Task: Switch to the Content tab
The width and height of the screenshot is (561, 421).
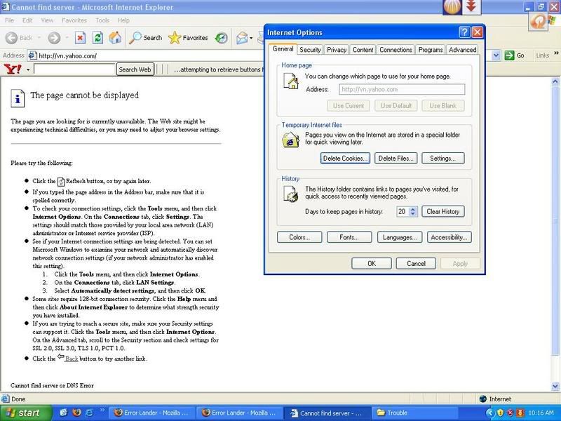Action: [x=363, y=50]
